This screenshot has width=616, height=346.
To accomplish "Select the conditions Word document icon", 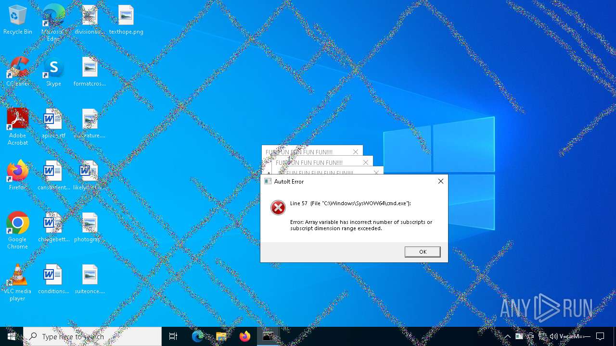I will coord(53,280).
